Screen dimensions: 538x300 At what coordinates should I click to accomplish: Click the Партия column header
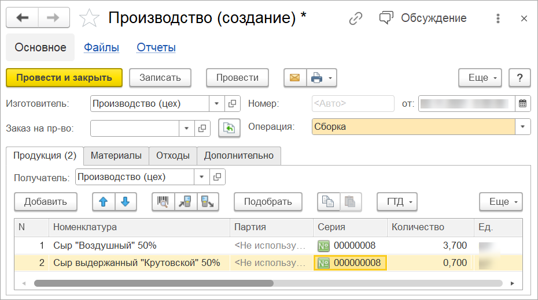271,227
